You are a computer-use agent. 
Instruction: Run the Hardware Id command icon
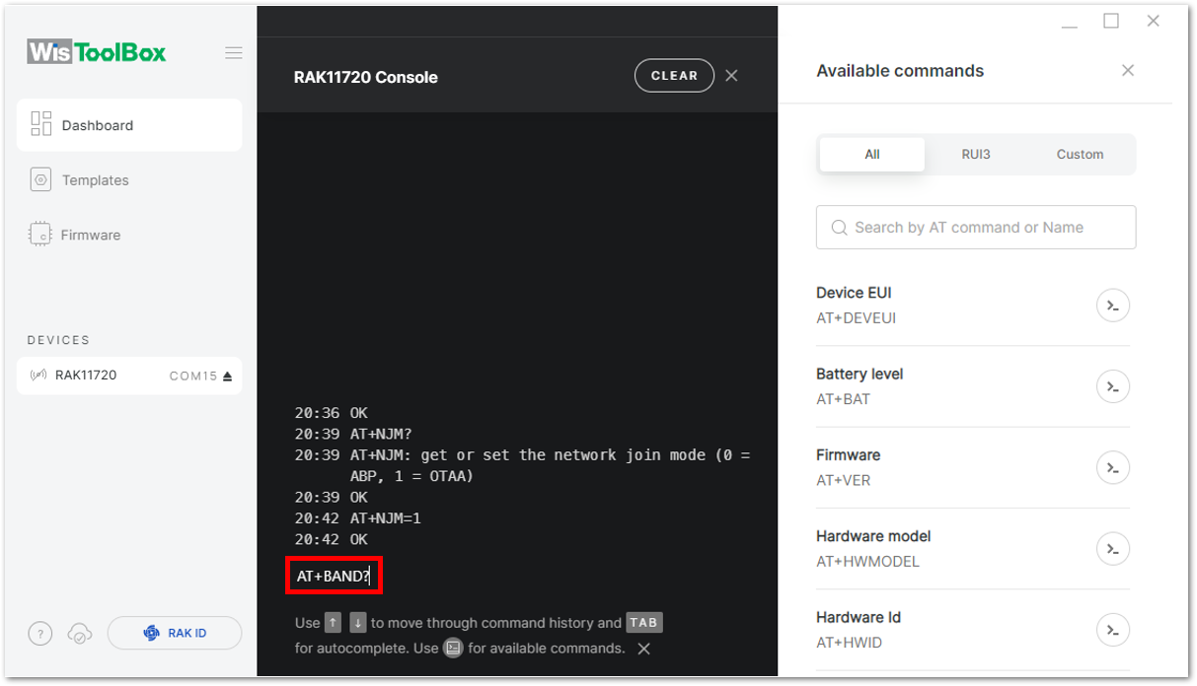click(1113, 630)
